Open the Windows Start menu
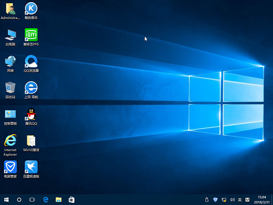 (6, 200)
